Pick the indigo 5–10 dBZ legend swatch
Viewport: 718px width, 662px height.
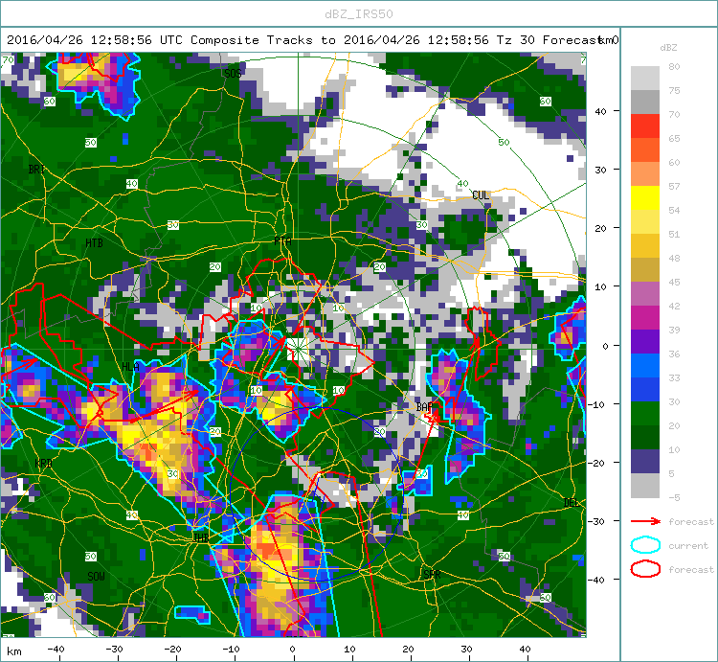click(644, 462)
